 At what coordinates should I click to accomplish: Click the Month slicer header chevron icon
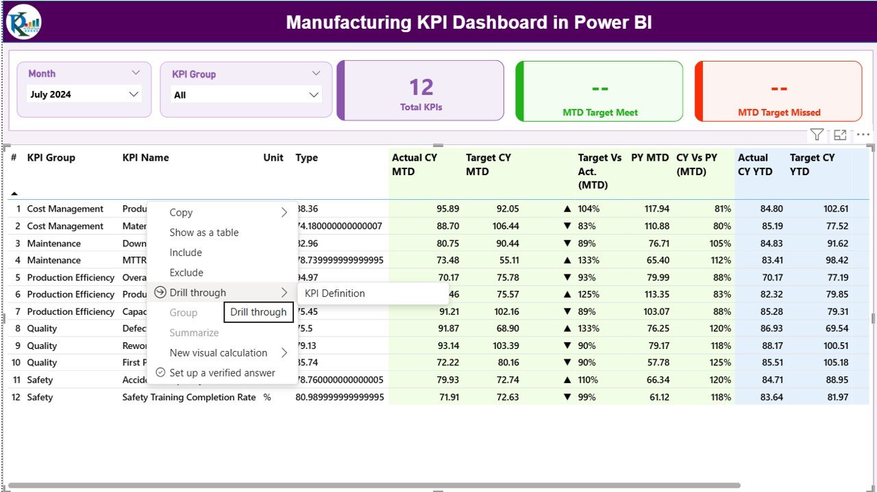(136, 73)
